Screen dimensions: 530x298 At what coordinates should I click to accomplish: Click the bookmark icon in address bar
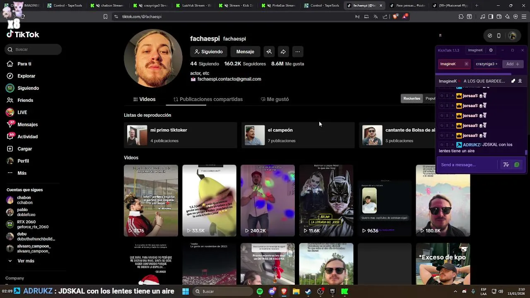105,17
